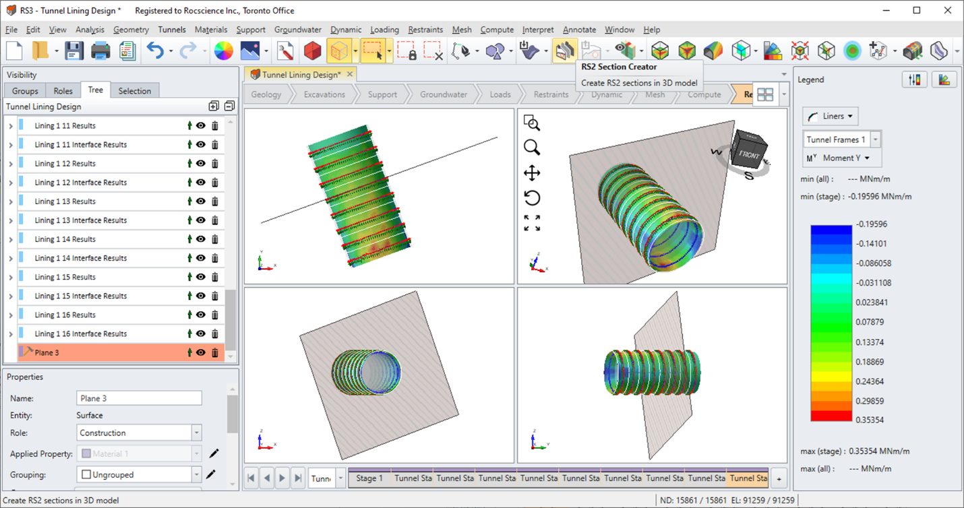
Task: Expand Lining 1 11 Results tree row
Action: coord(11,126)
